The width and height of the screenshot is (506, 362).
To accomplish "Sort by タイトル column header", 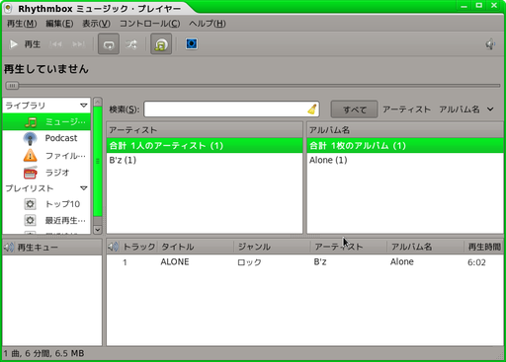I will point(197,247).
